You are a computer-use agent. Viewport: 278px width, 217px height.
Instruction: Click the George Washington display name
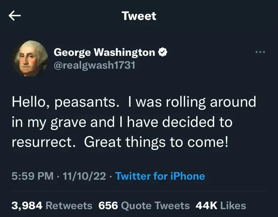pyautogui.click(x=104, y=52)
